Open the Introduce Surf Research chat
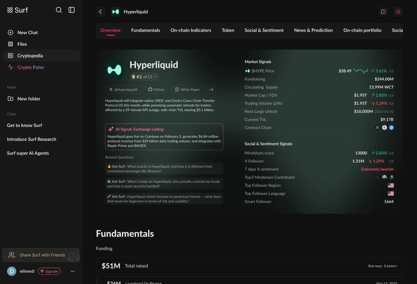 point(32,139)
